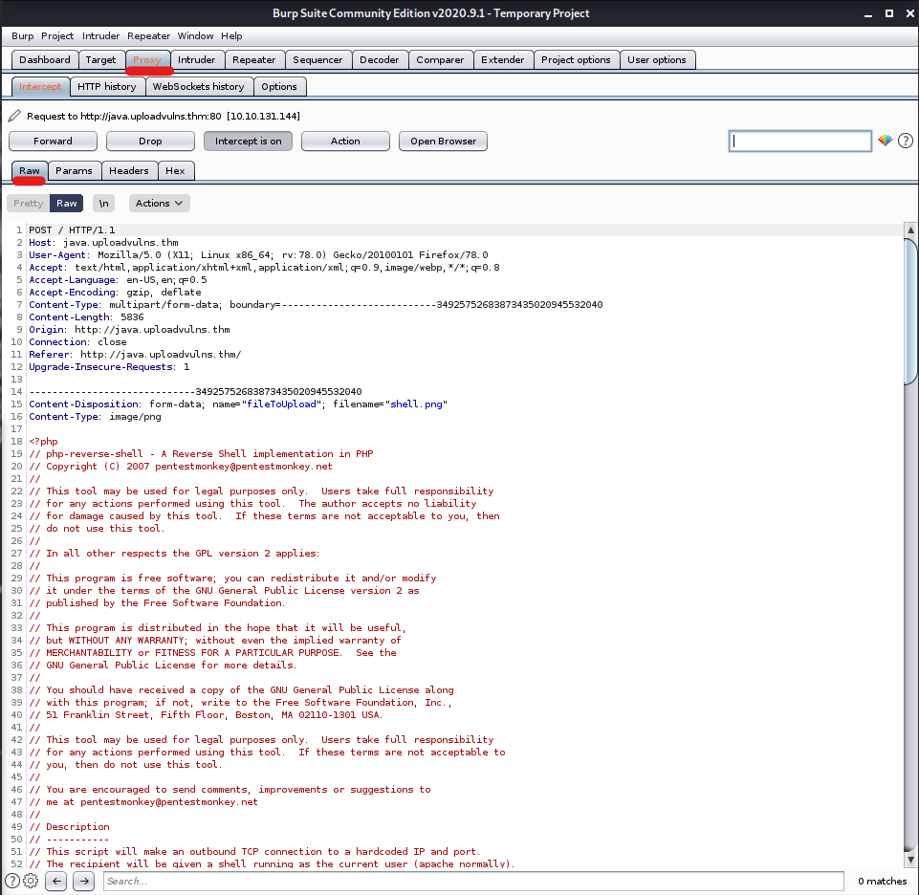Open the Comparer tab
Image resolution: width=919 pixels, height=895 pixels.
(x=440, y=60)
